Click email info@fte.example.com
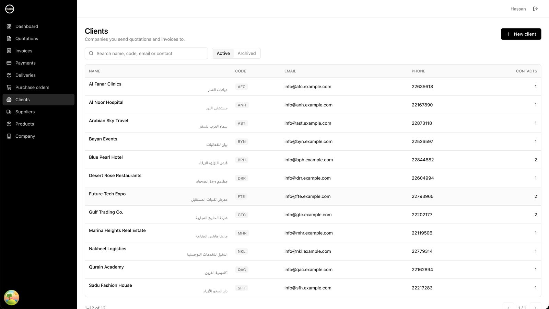This screenshot has height=309, width=549. [x=307, y=196]
